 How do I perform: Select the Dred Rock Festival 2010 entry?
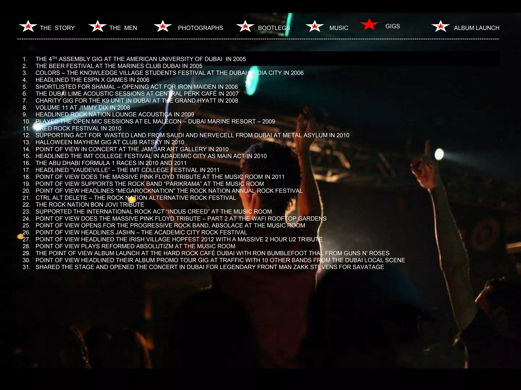pyautogui.click(x=78, y=128)
